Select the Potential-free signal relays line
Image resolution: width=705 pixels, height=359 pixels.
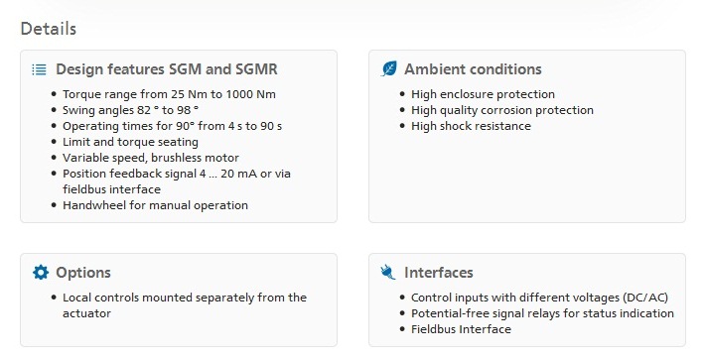[x=542, y=313]
